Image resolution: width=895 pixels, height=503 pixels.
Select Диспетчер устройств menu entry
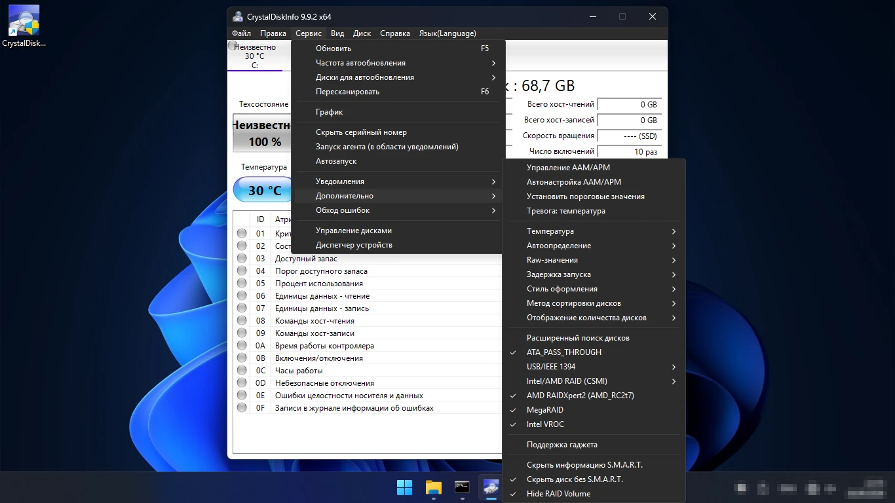[x=398, y=245]
